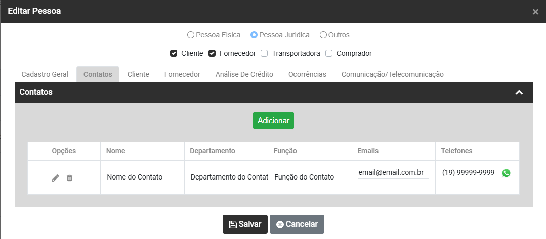This screenshot has height=239, width=546.
Task: Open the Análise De Crédito tab
Action: pyautogui.click(x=244, y=74)
